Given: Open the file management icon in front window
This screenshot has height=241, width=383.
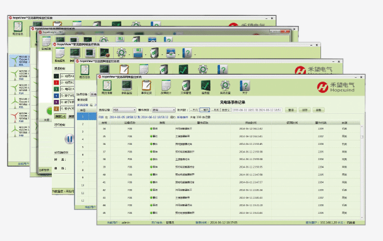Looking at the screenshot, I should (186, 86).
